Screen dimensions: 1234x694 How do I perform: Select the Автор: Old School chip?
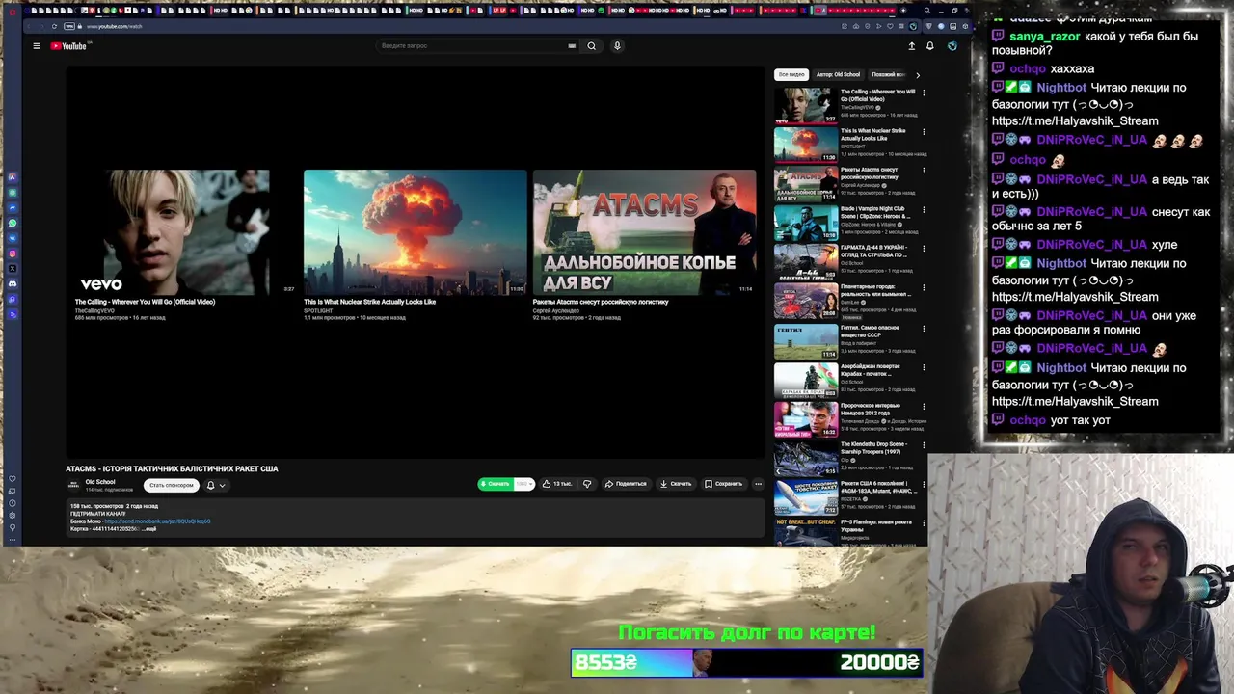tap(838, 74)
